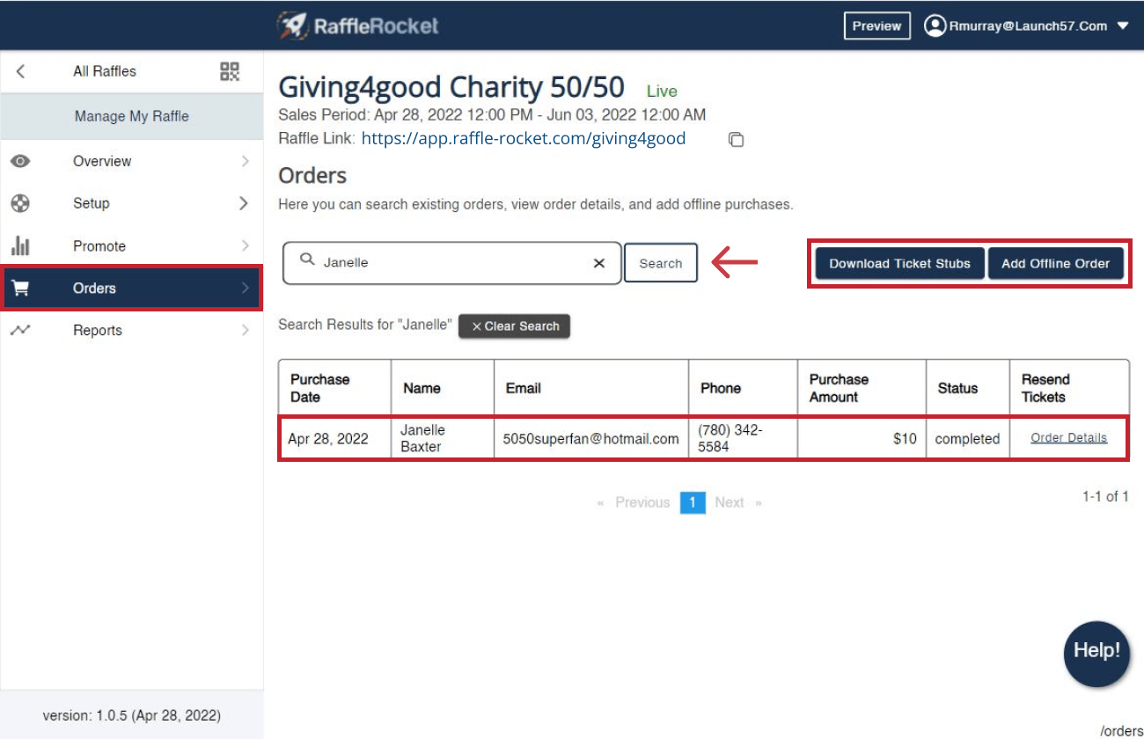1144x739 pixels.
Task: Copy the raffle link with copy icon
Action: click(x=737, y=139)
